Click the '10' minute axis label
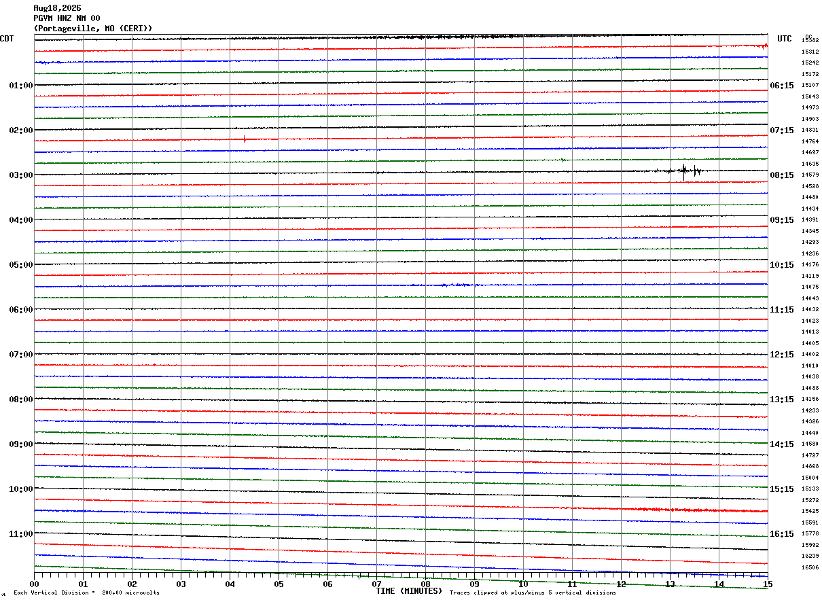This screenshot has width=822, height=602. click(x=523, y=584)
